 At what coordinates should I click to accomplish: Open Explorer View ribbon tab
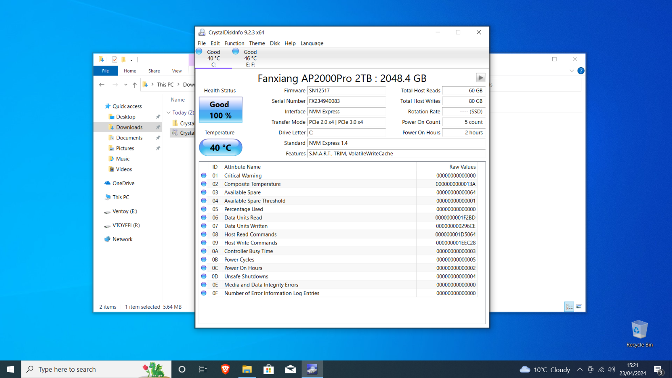(x=177, y=71)
